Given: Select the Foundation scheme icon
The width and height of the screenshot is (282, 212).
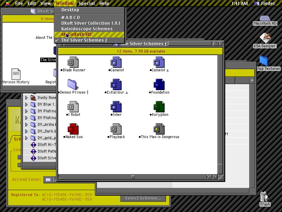Looking at the screenshot, I should coord(159,84).
